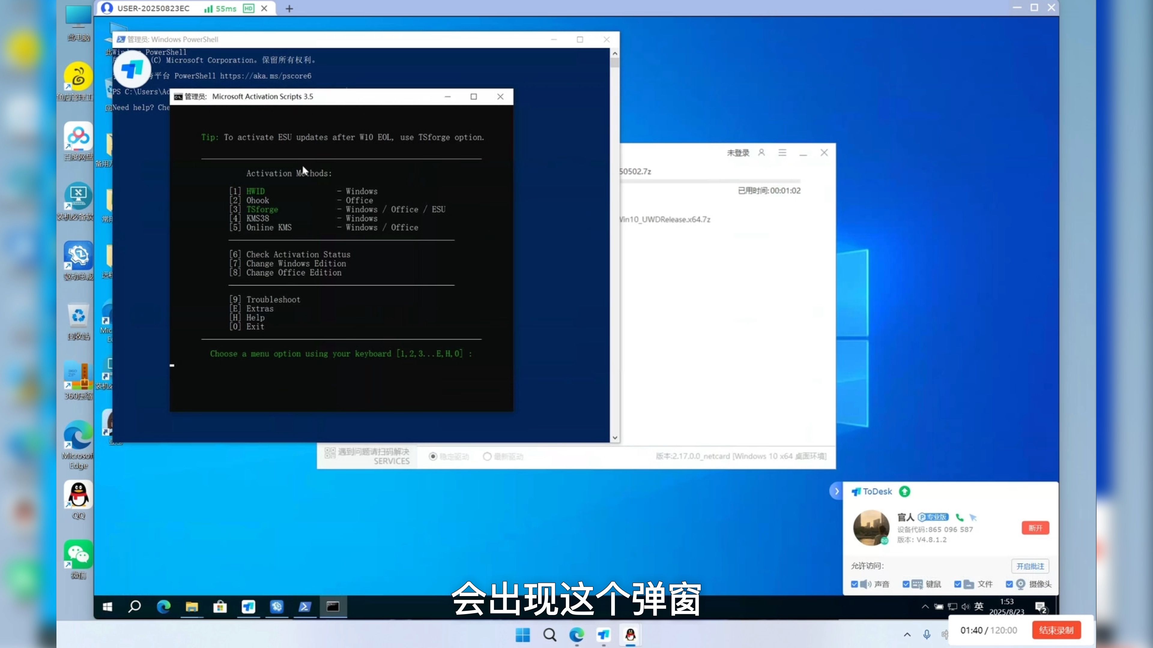1153x648 pixels.
Task: Open the yellow fish shop manager desktop shortcut
Action: (78, 82)
